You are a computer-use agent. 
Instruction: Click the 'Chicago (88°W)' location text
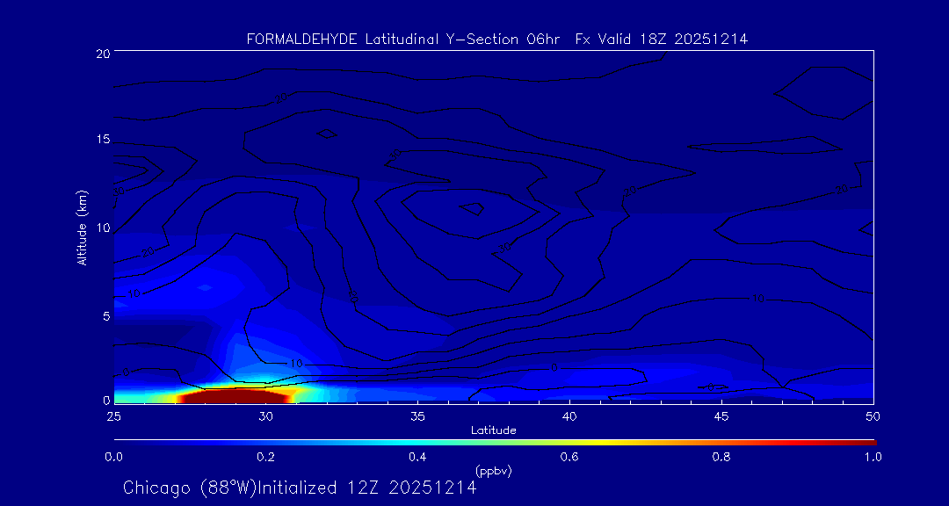(x=191, y=488)
